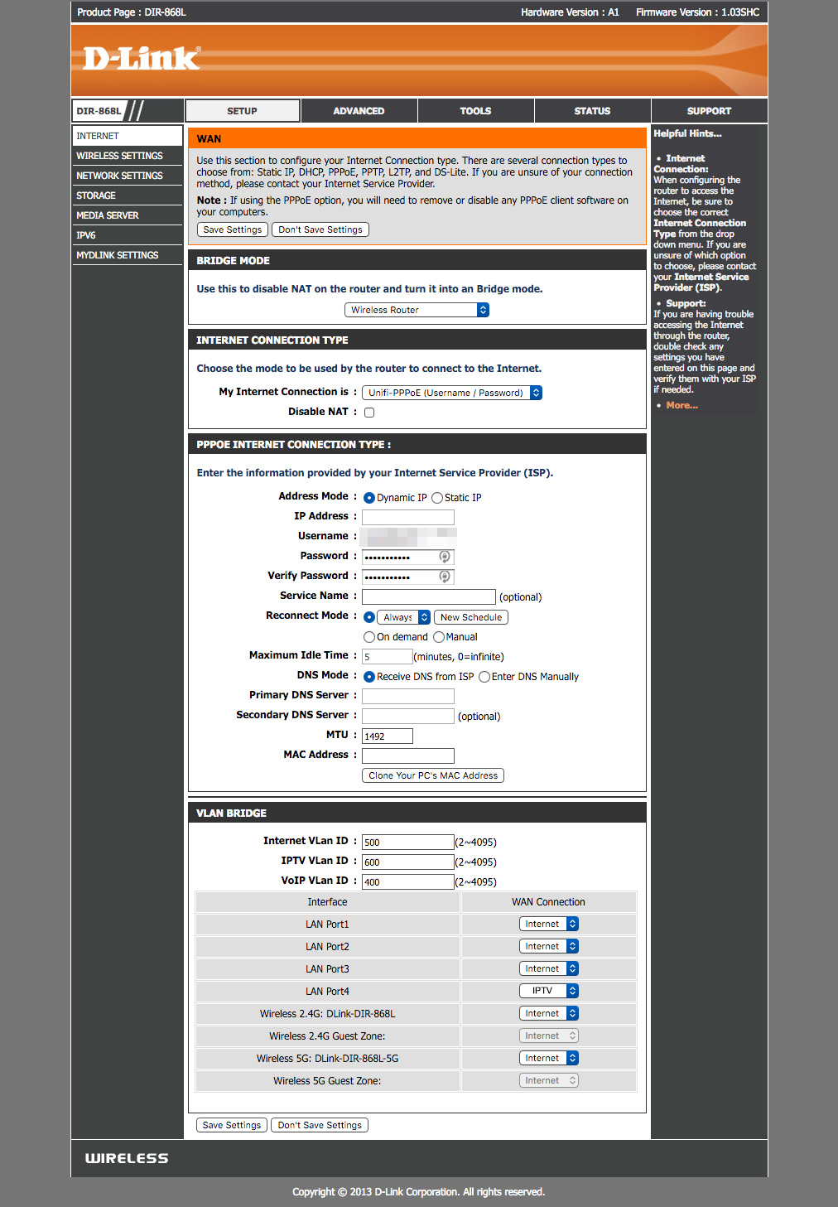Go to WIRELESS SETTINGS in sidebar
Screen dimensions: 838x1207
click(x=119, y=156)
